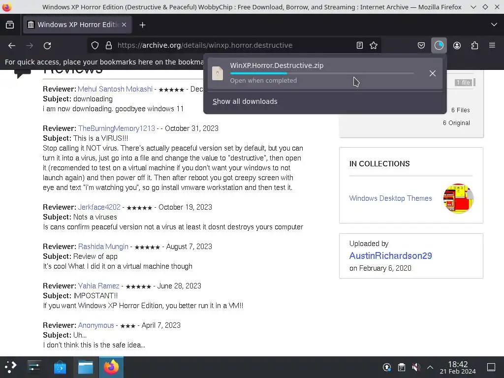Show site security padlock info
This screenshot has height=378, width=504.
109,45
